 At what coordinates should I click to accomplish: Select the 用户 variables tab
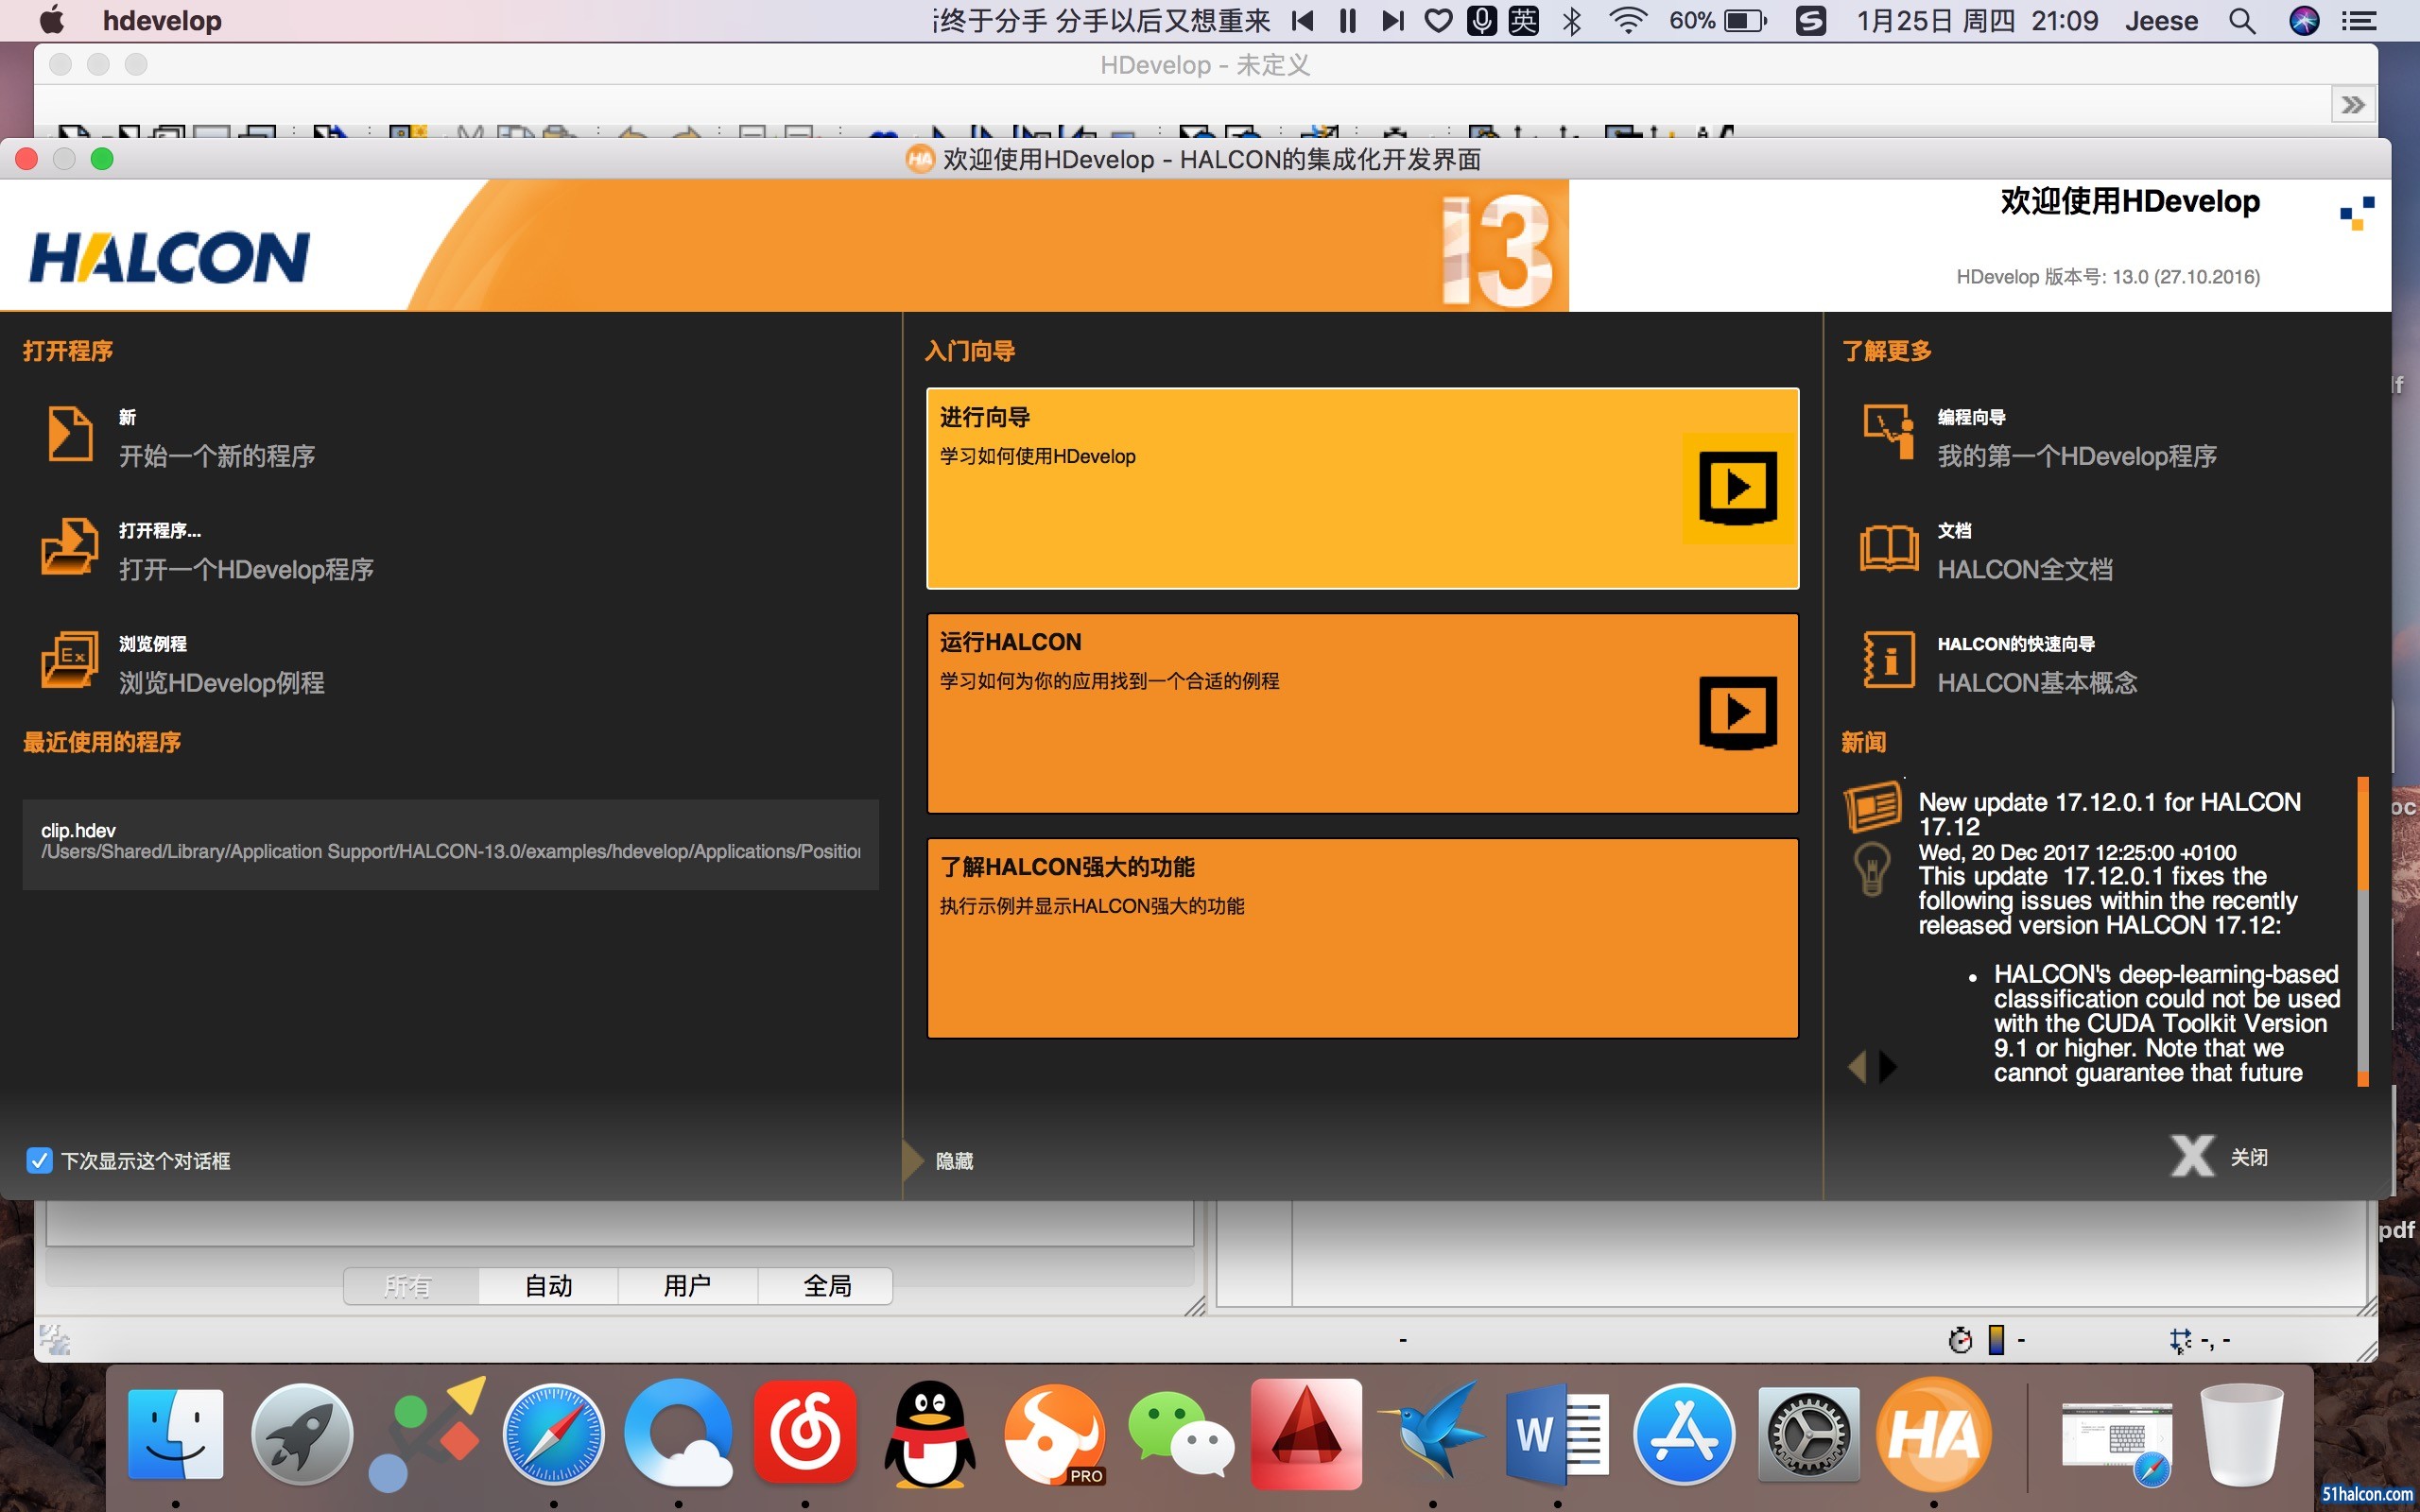coord(687,1285)
